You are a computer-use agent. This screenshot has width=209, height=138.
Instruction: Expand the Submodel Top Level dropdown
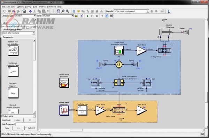click(x=131, y=11)
